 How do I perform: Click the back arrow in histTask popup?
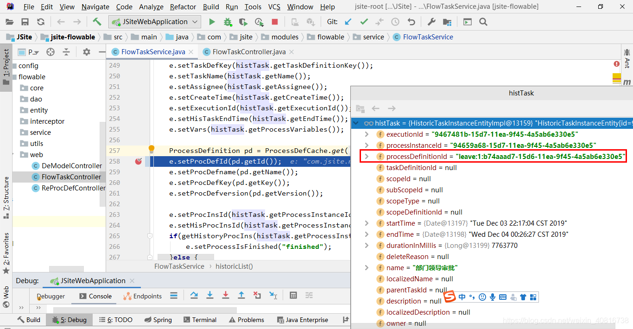[x=376, y=108]
